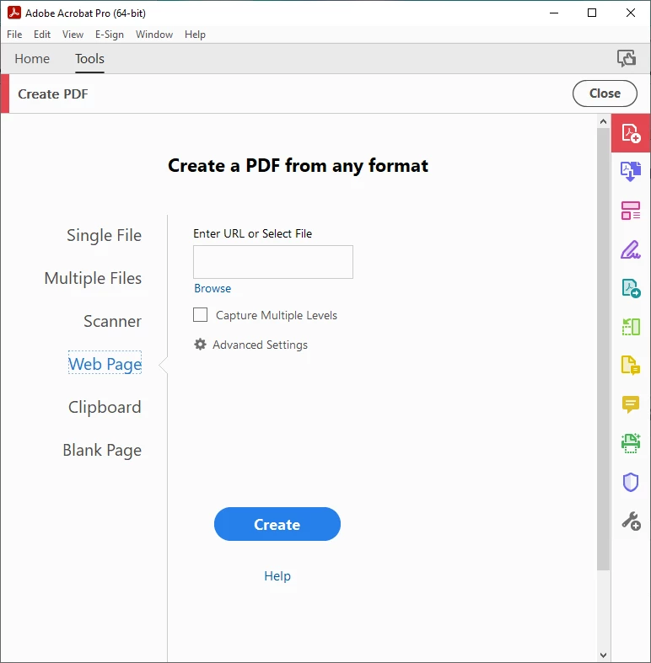
Task: Select the Multiple Files option
Action: (93, 278)
